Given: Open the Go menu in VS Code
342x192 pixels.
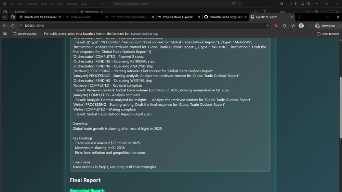Looking at the screenshot, I should (x=52, y=4).
